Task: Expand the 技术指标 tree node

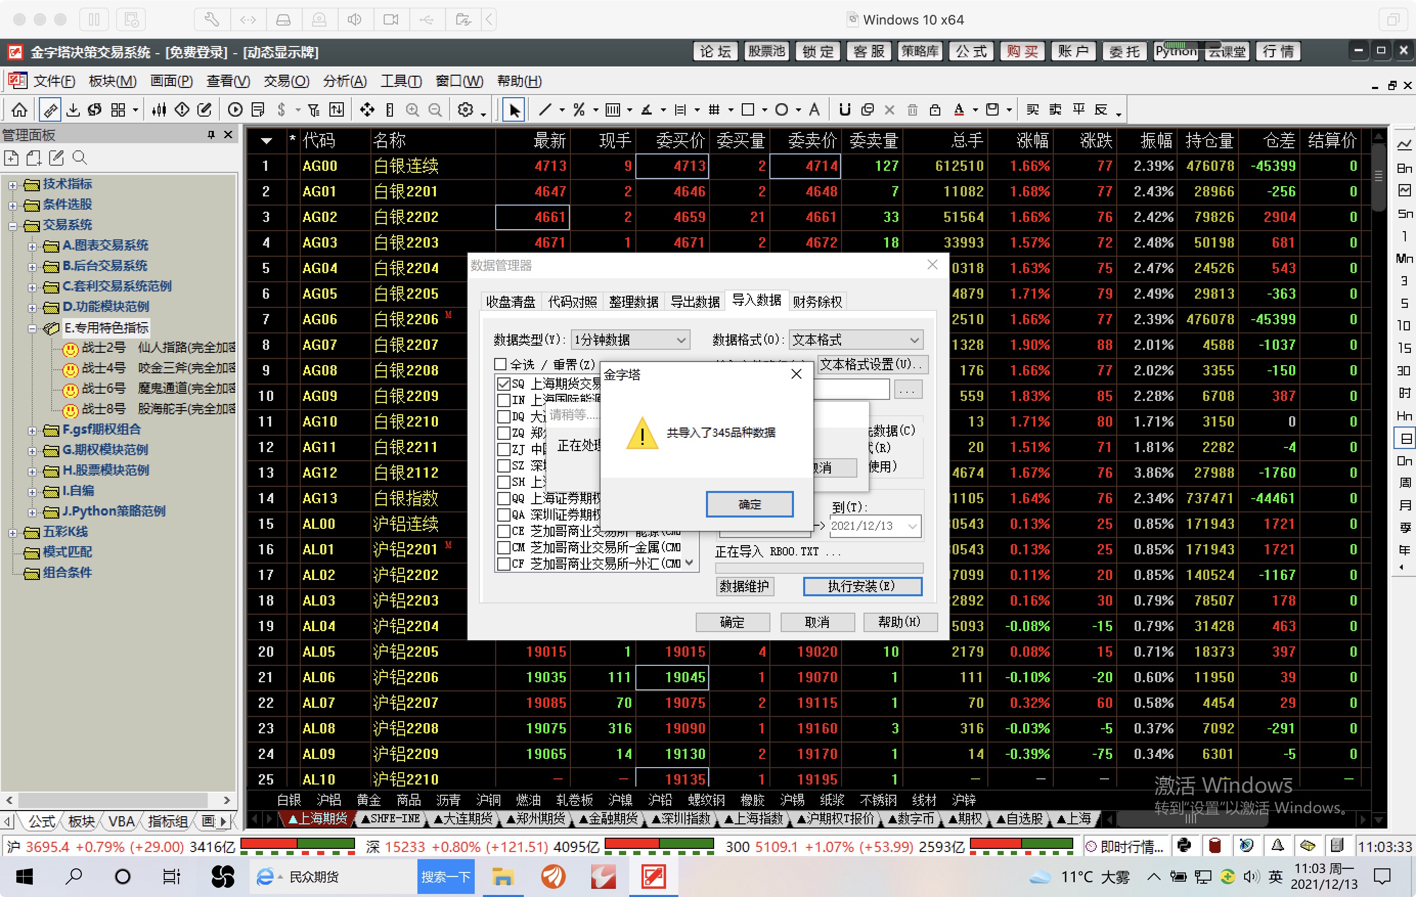Action: [12, 185]
